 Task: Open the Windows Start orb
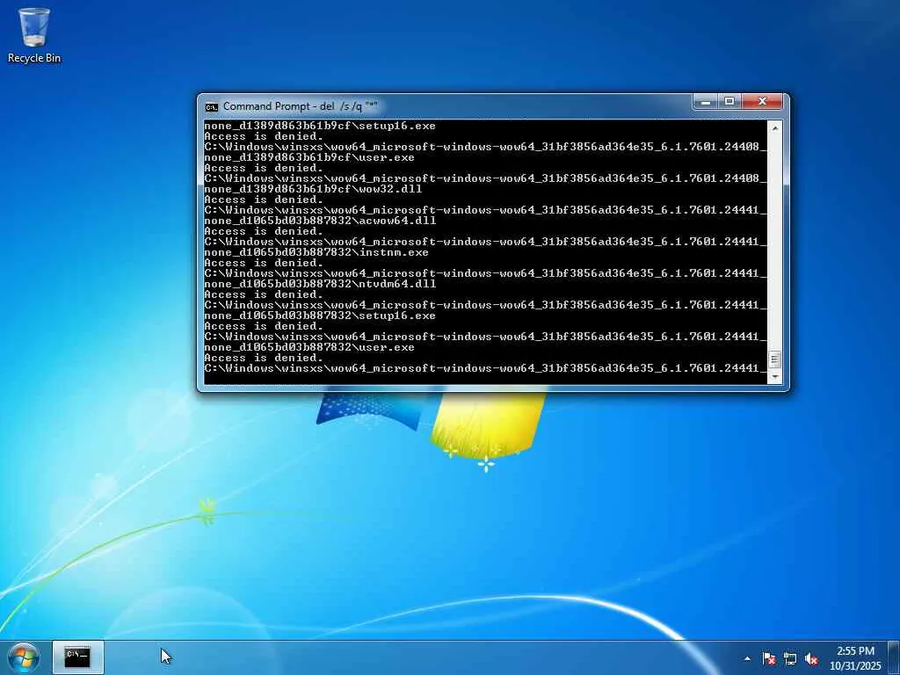[24, 657]
